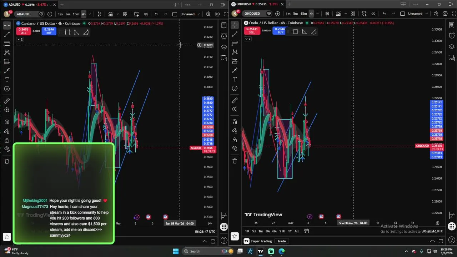457x257 pixels.
Task: Toggle magnet mode in ADAUSD left toolbar
Action: tap(7, 122)
